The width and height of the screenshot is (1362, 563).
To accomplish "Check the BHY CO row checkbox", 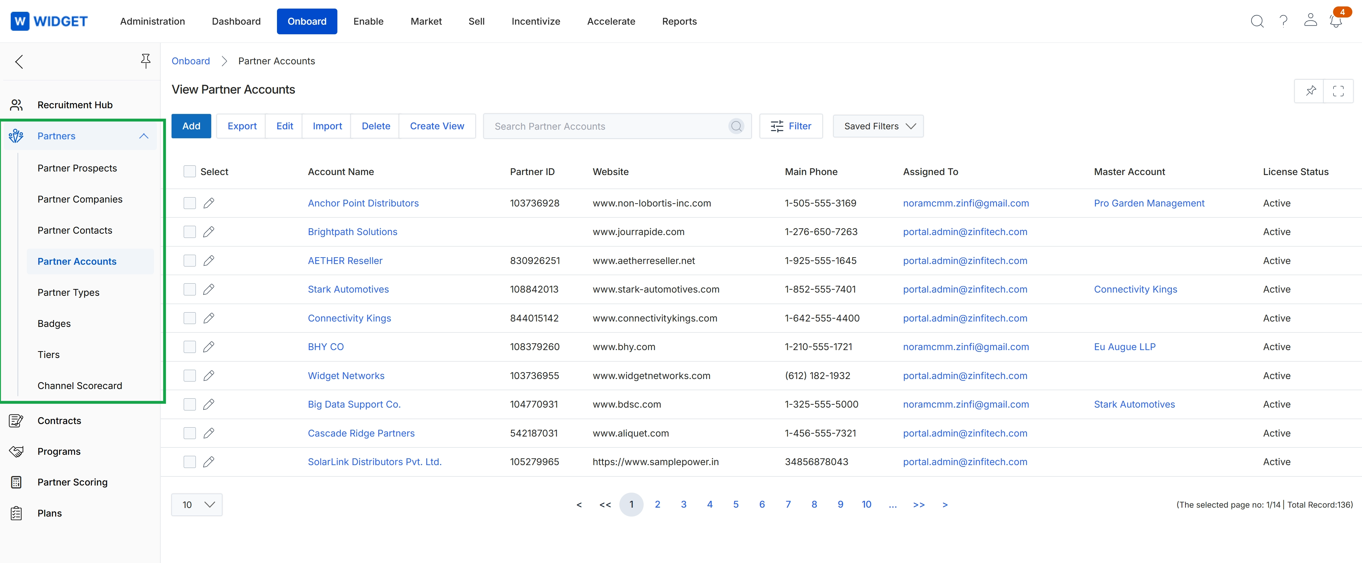I will pyautogui.click(x=189, y=347).
